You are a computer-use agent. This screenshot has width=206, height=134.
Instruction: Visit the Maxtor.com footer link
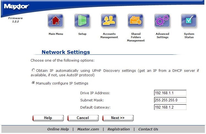tap(88, 129)
